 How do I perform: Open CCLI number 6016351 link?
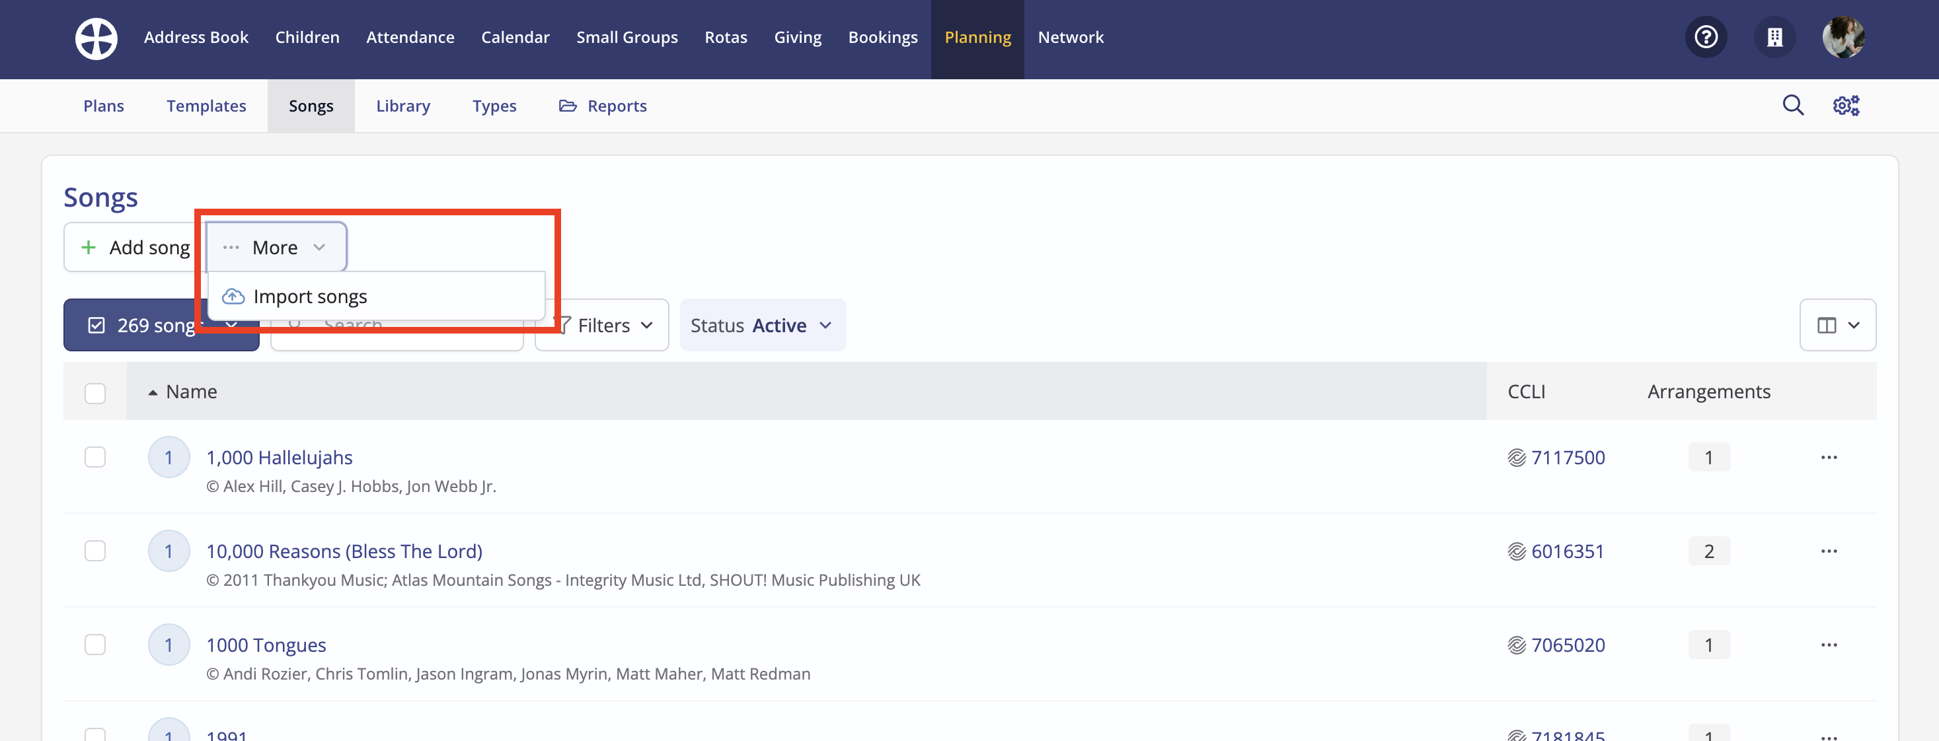(1568, 551)
